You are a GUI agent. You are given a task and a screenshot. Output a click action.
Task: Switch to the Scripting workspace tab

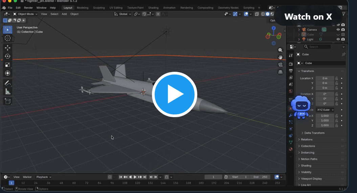click(249, 8)
